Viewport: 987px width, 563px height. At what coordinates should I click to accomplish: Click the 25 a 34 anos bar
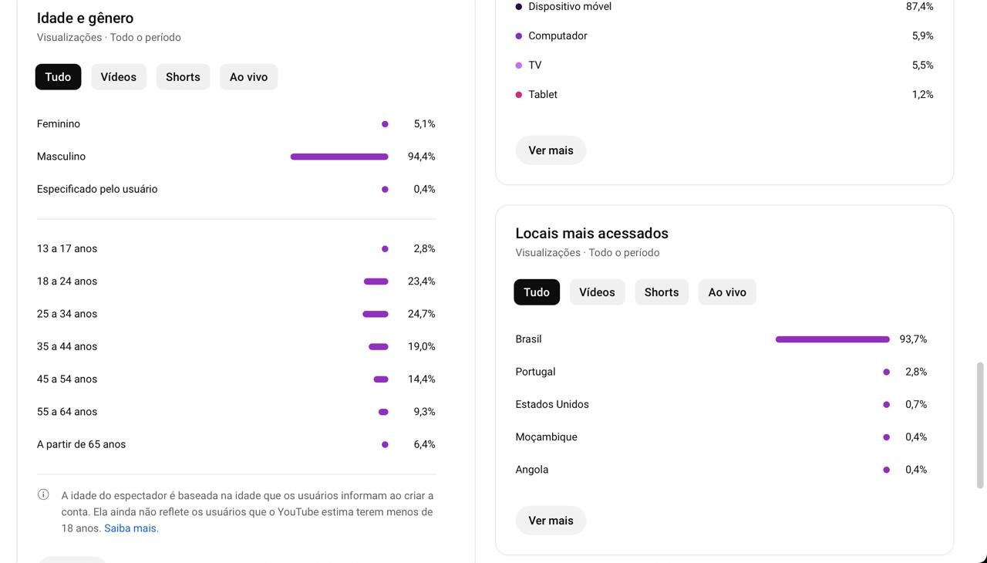click(x=376, y=314)
